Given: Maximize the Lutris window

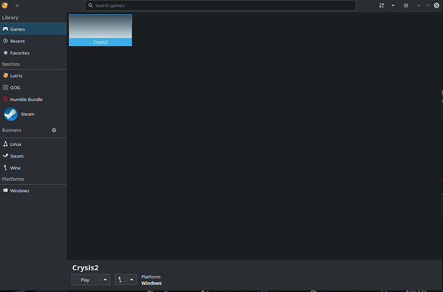Looking at the screenshot, I should coord(428,5).
